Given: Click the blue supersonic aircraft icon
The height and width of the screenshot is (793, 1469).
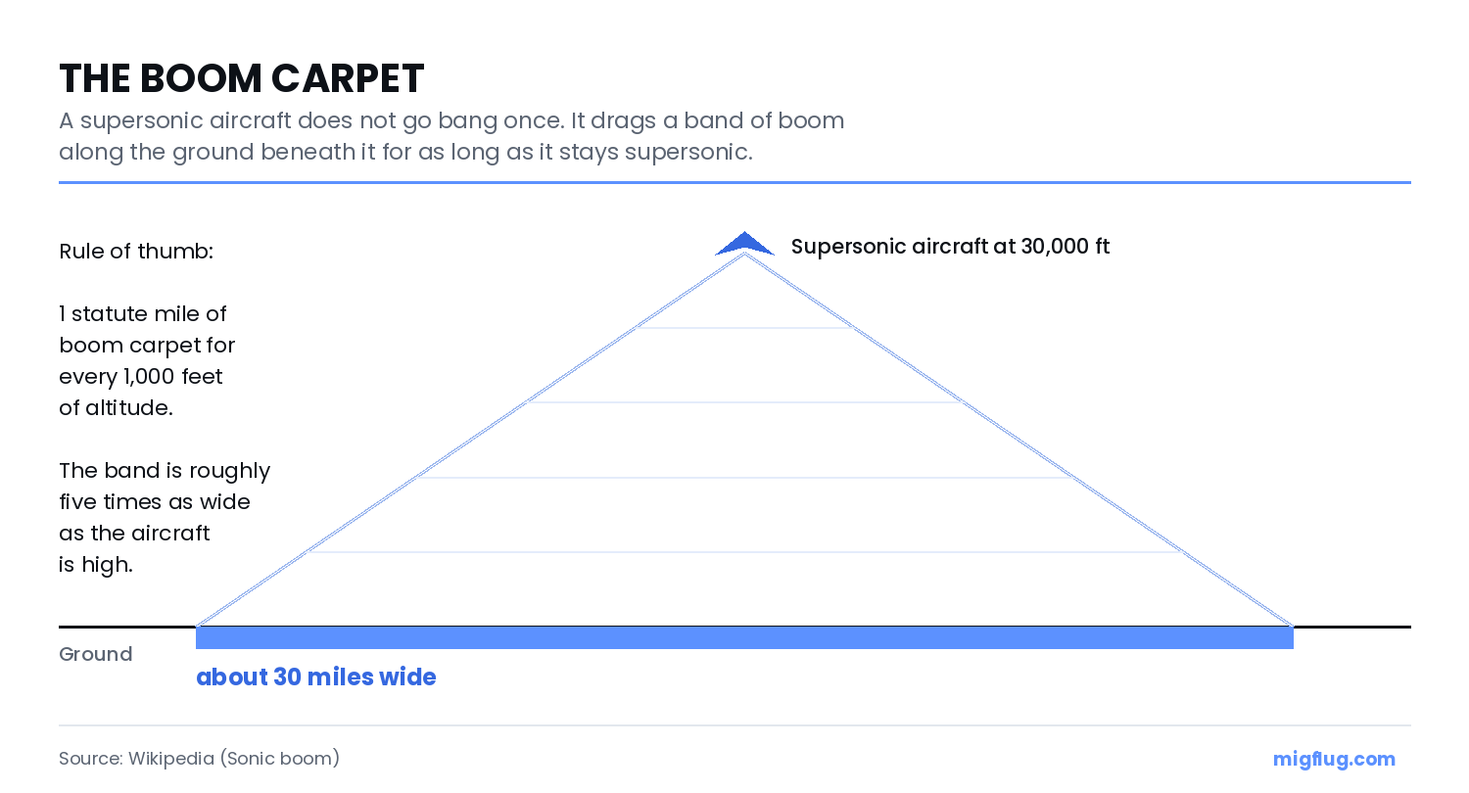Looking at the screenshot, I should pyautogui.click(x=745, y=244).
